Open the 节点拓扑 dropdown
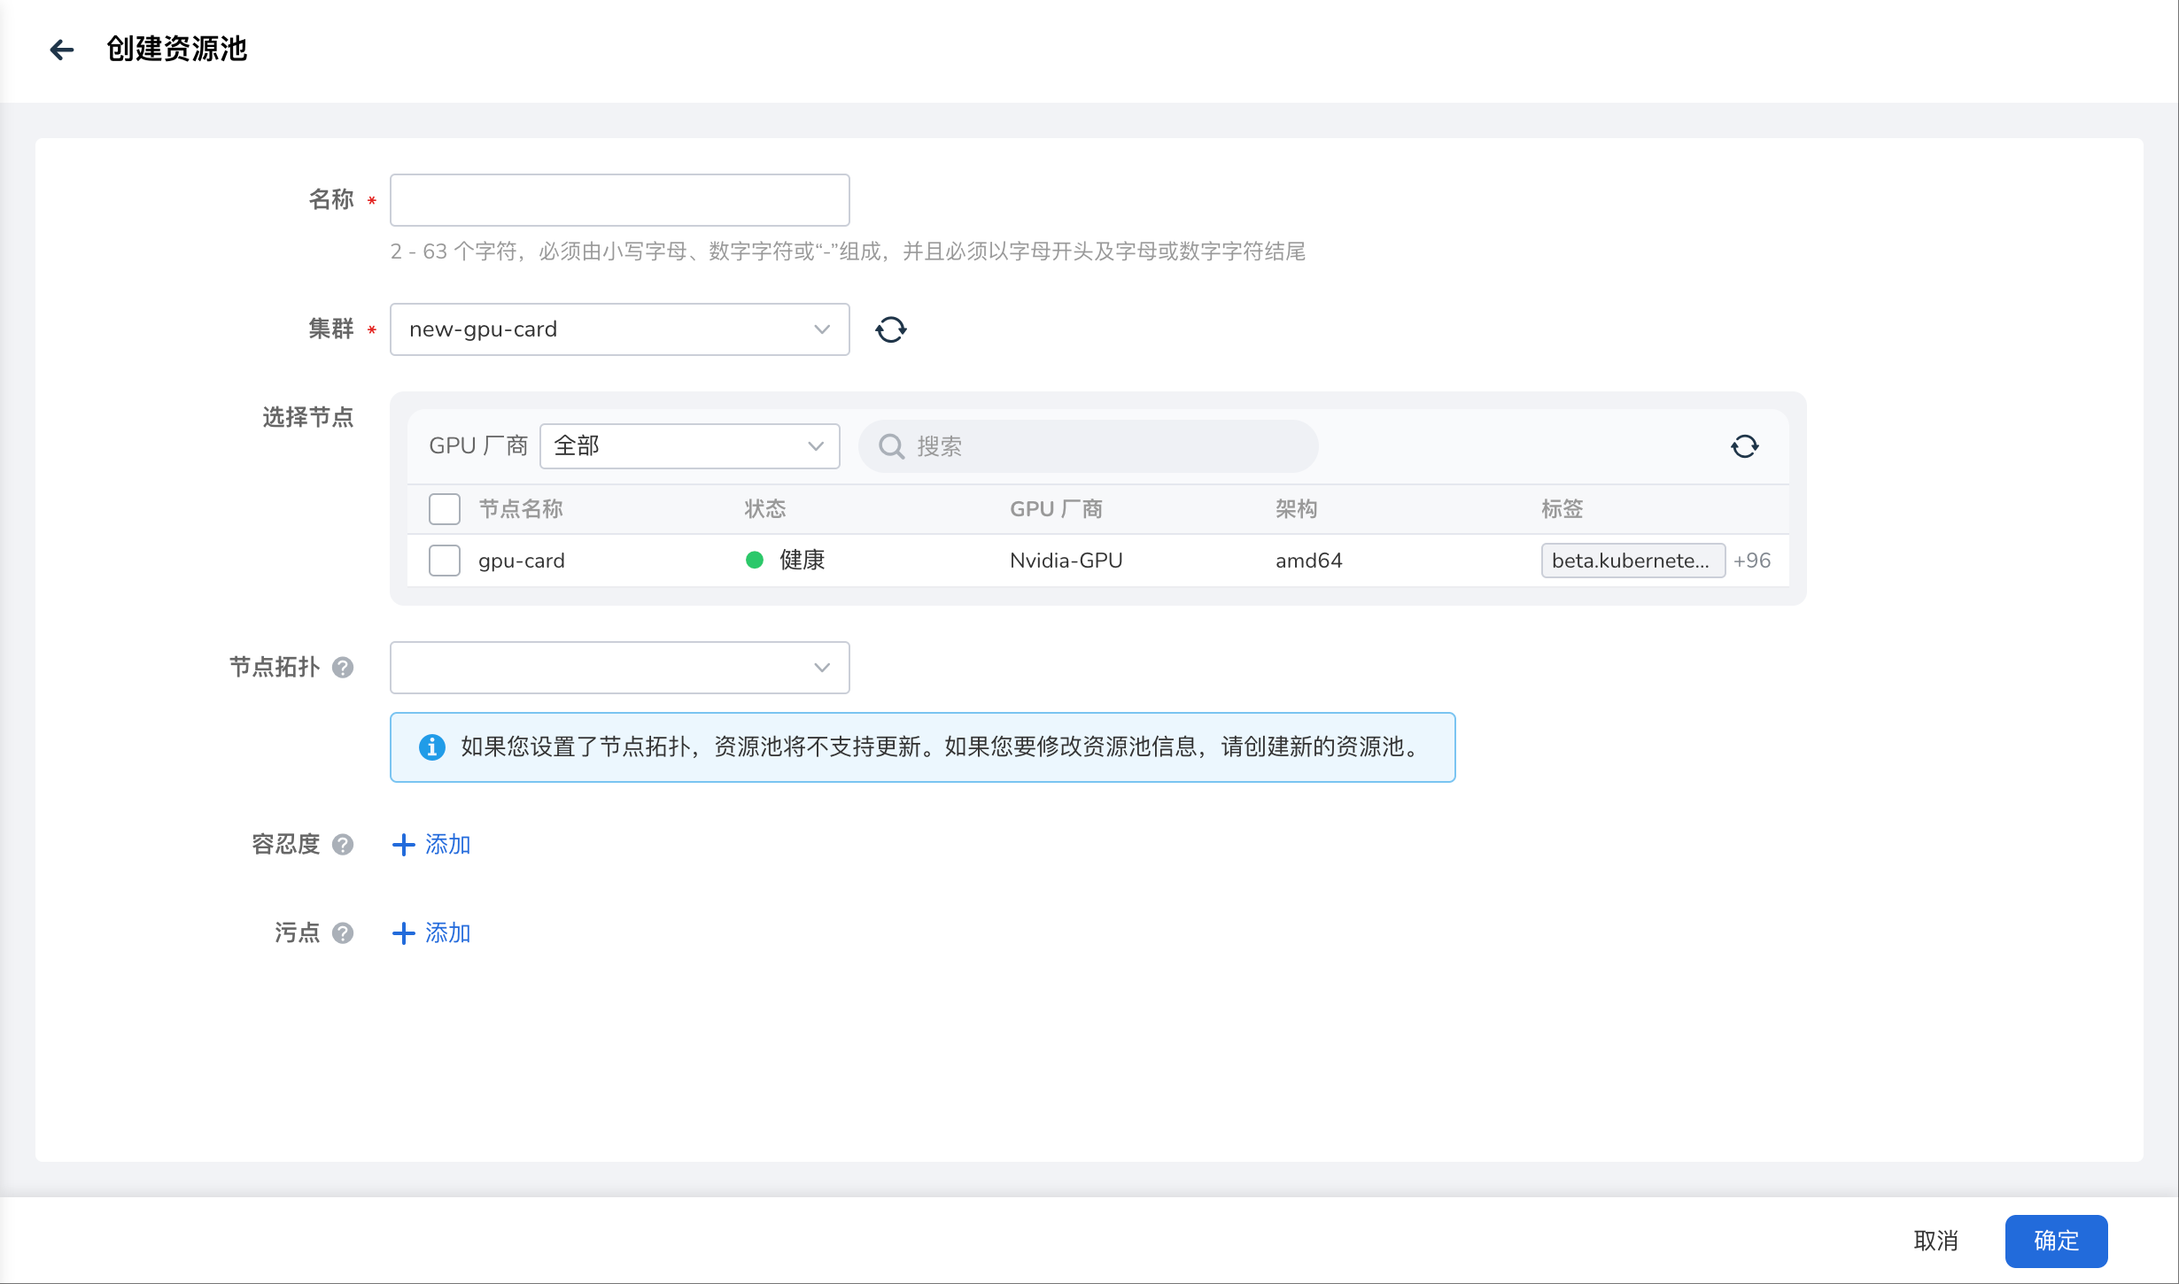The width and height of the screenshot is (2179, 1284). pyautogui.click(x=619, y=668)
